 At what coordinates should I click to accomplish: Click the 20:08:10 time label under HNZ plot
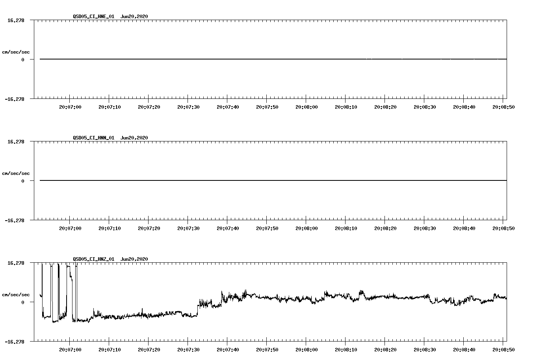pos(346,350)
